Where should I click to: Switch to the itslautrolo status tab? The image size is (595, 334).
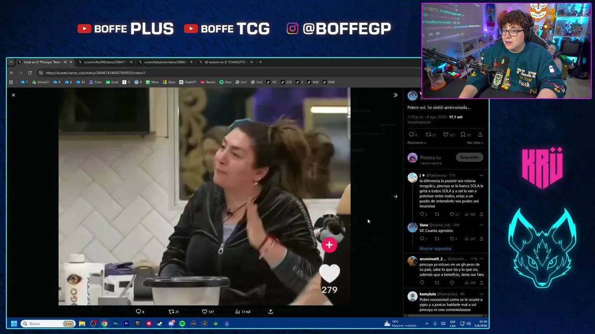165,62
